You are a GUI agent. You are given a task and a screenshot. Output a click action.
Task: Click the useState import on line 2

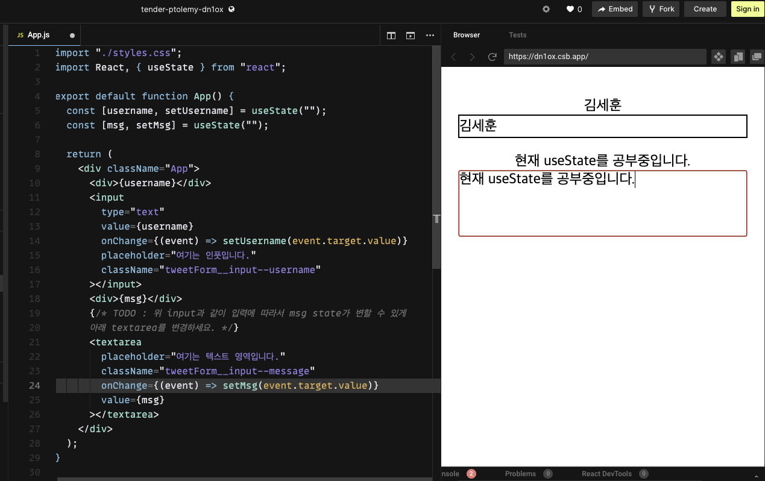click(x=171, y=67)
